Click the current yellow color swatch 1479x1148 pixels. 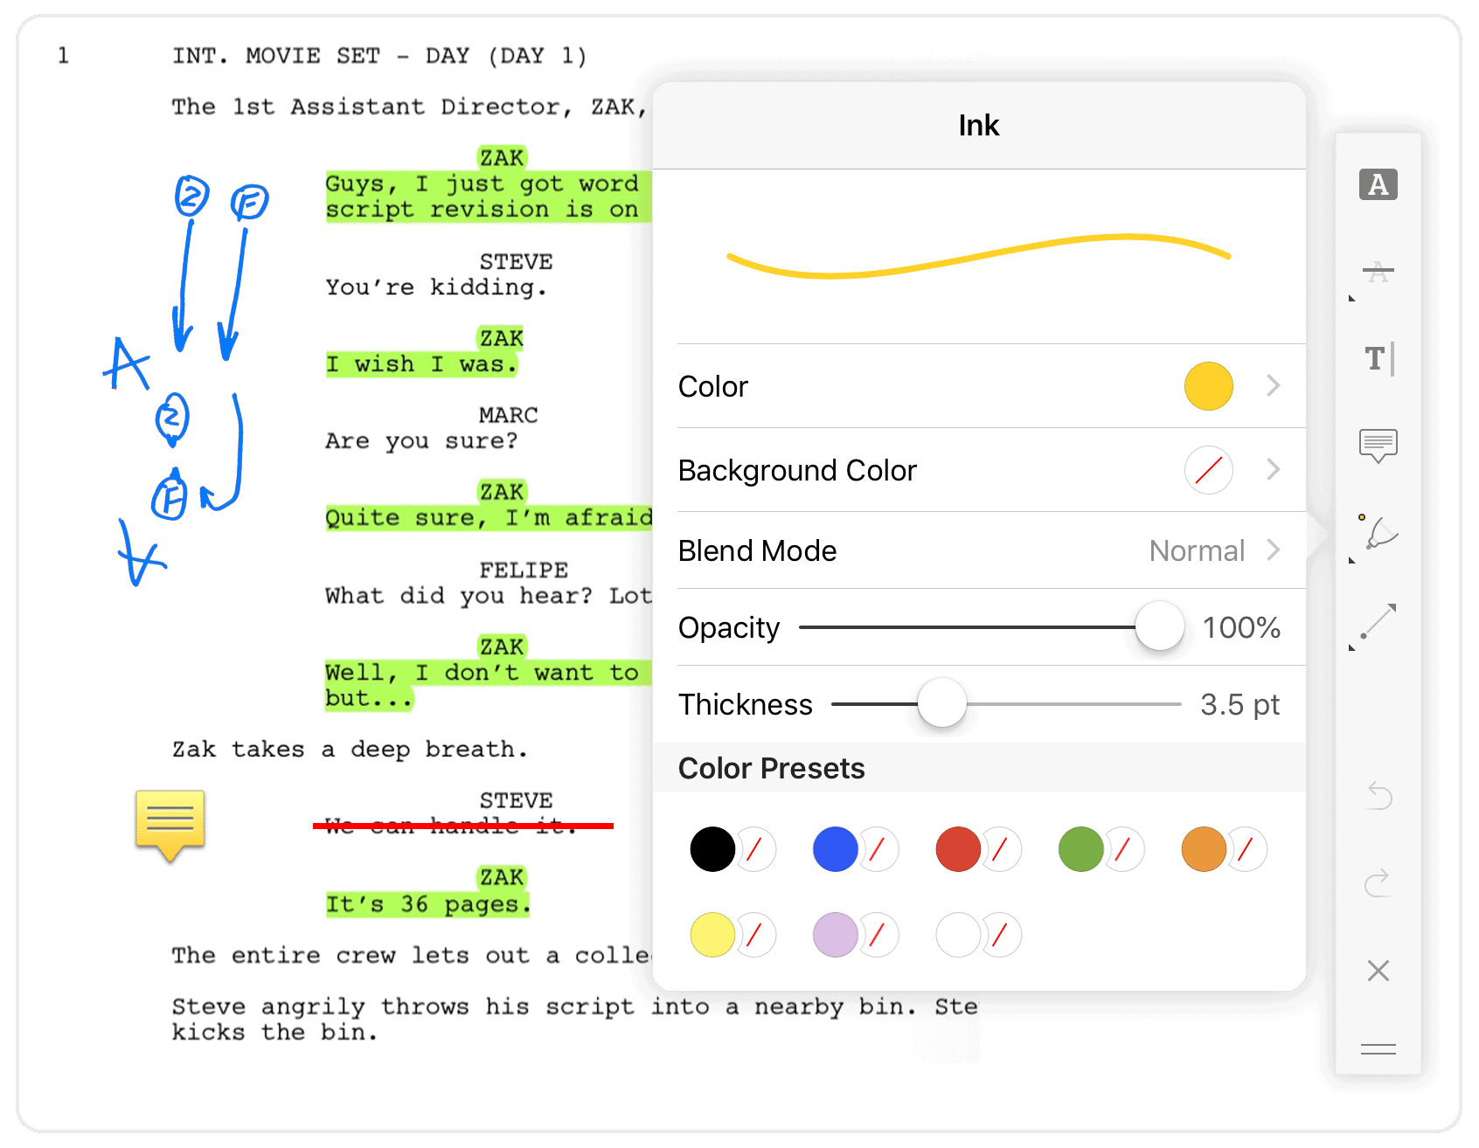pyautogui.click(x=1209, y=386)
